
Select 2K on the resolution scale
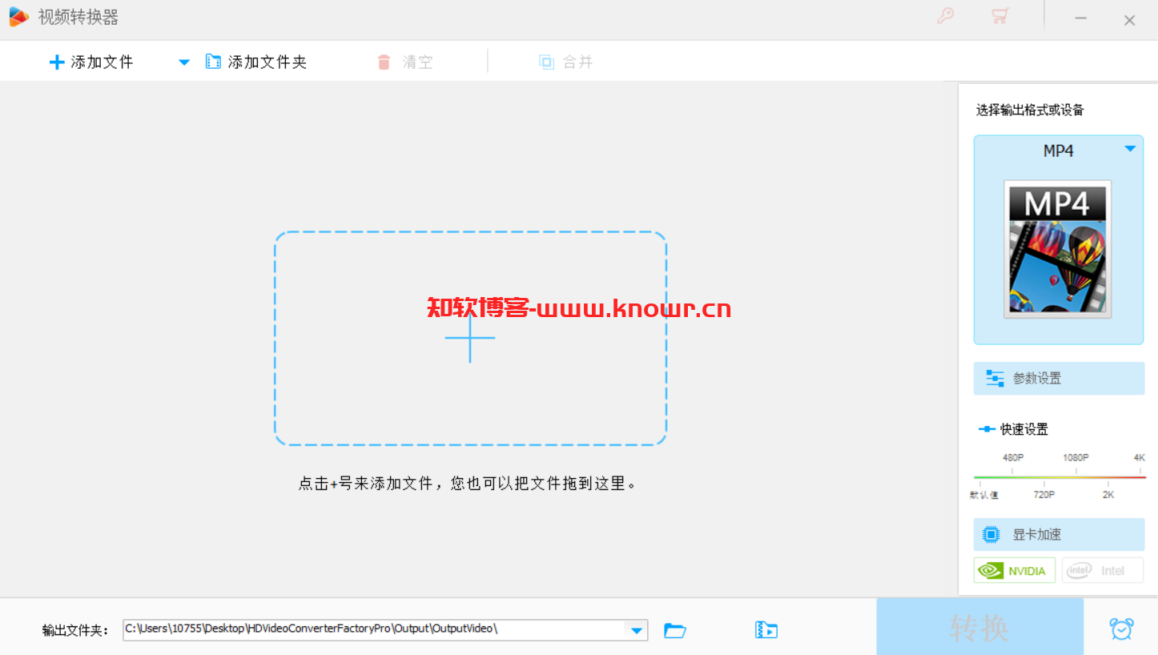[x=1108, y=495]
